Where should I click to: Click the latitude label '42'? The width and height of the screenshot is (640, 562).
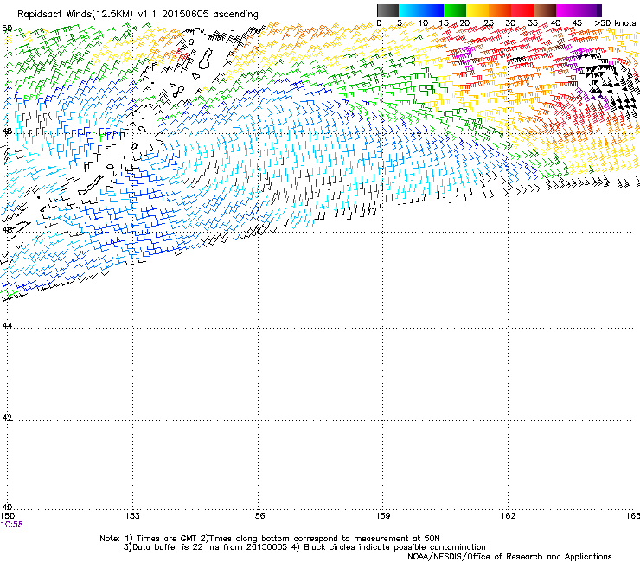7,418
